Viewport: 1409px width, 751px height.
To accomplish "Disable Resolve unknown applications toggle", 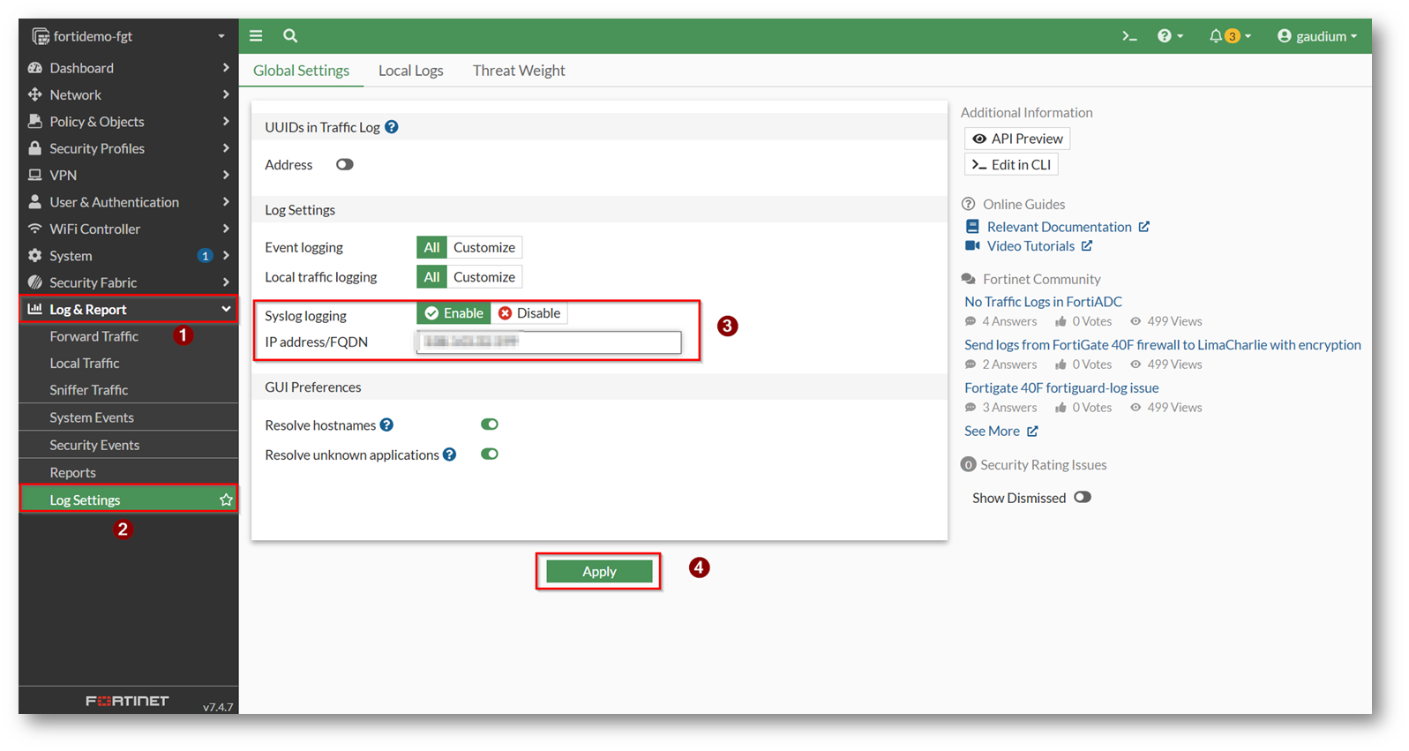I will tap(489, 454).
